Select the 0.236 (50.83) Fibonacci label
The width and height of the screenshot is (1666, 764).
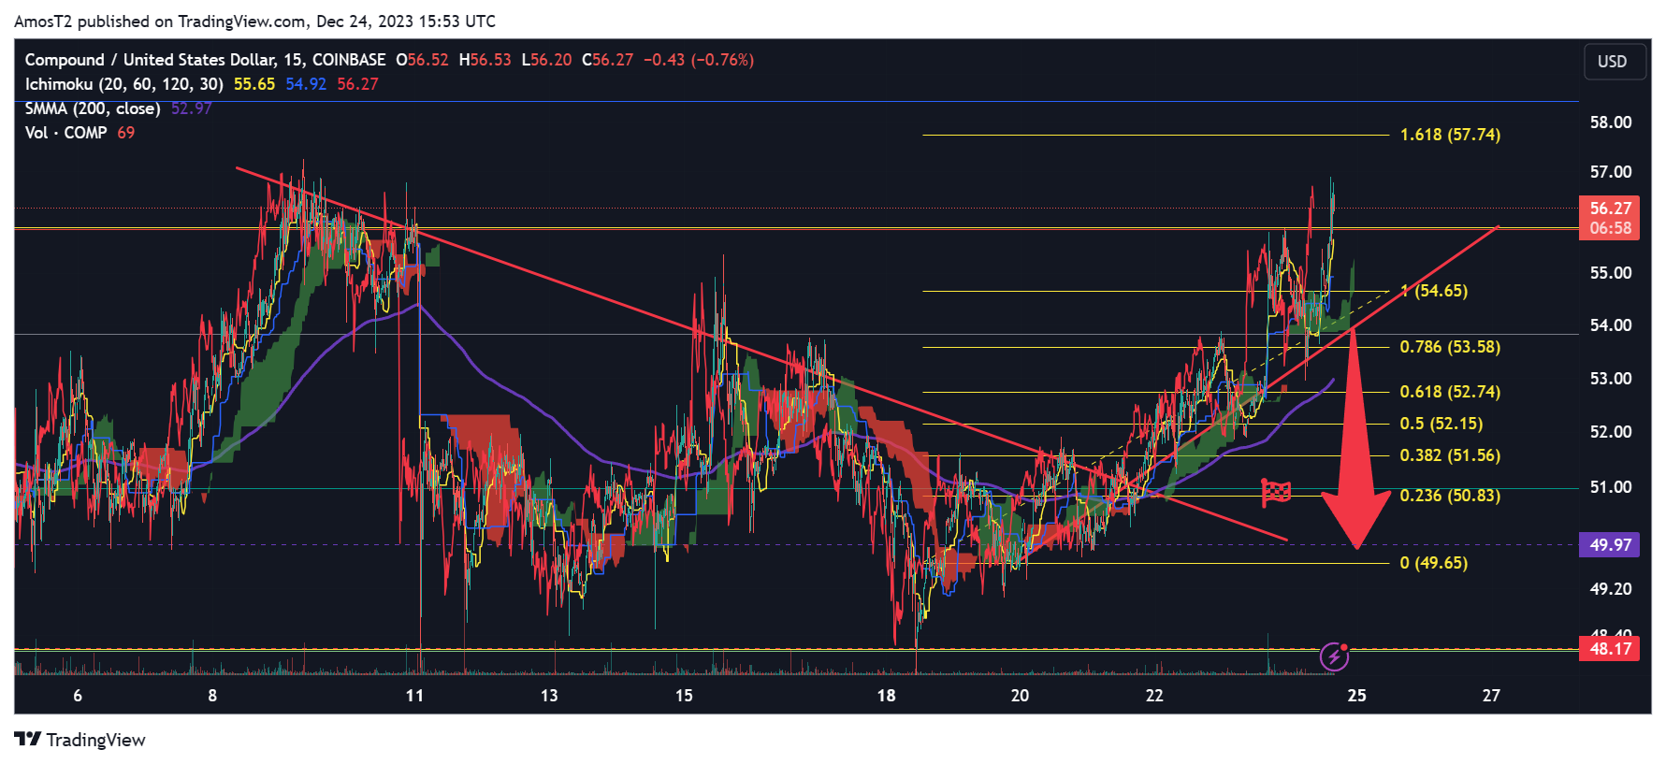(1450, 496)
